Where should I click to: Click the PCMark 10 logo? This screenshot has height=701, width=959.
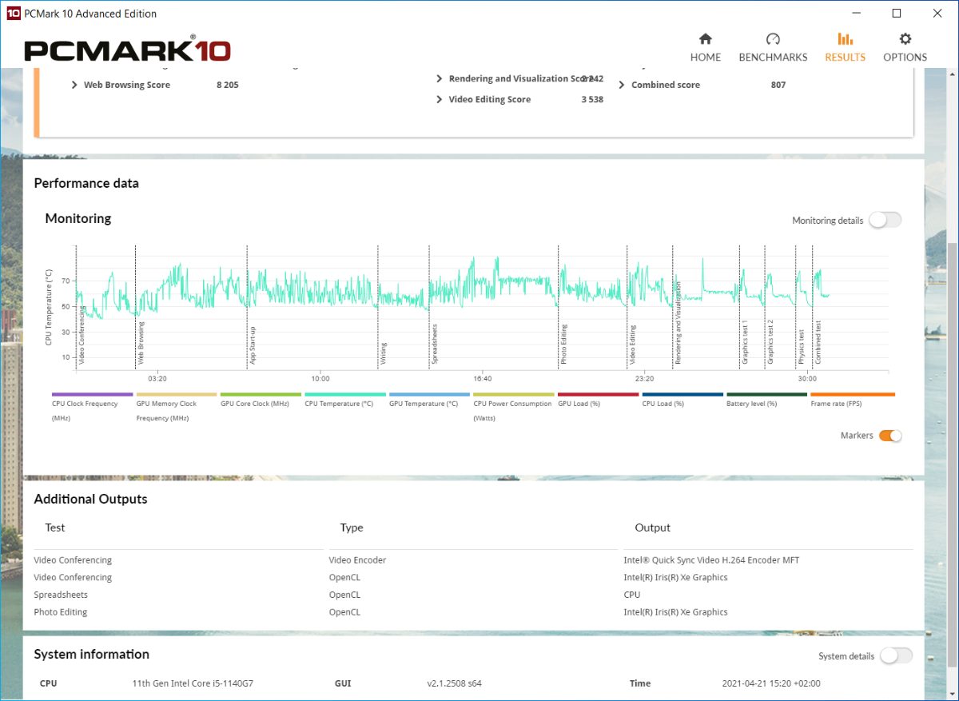[128, 50]
